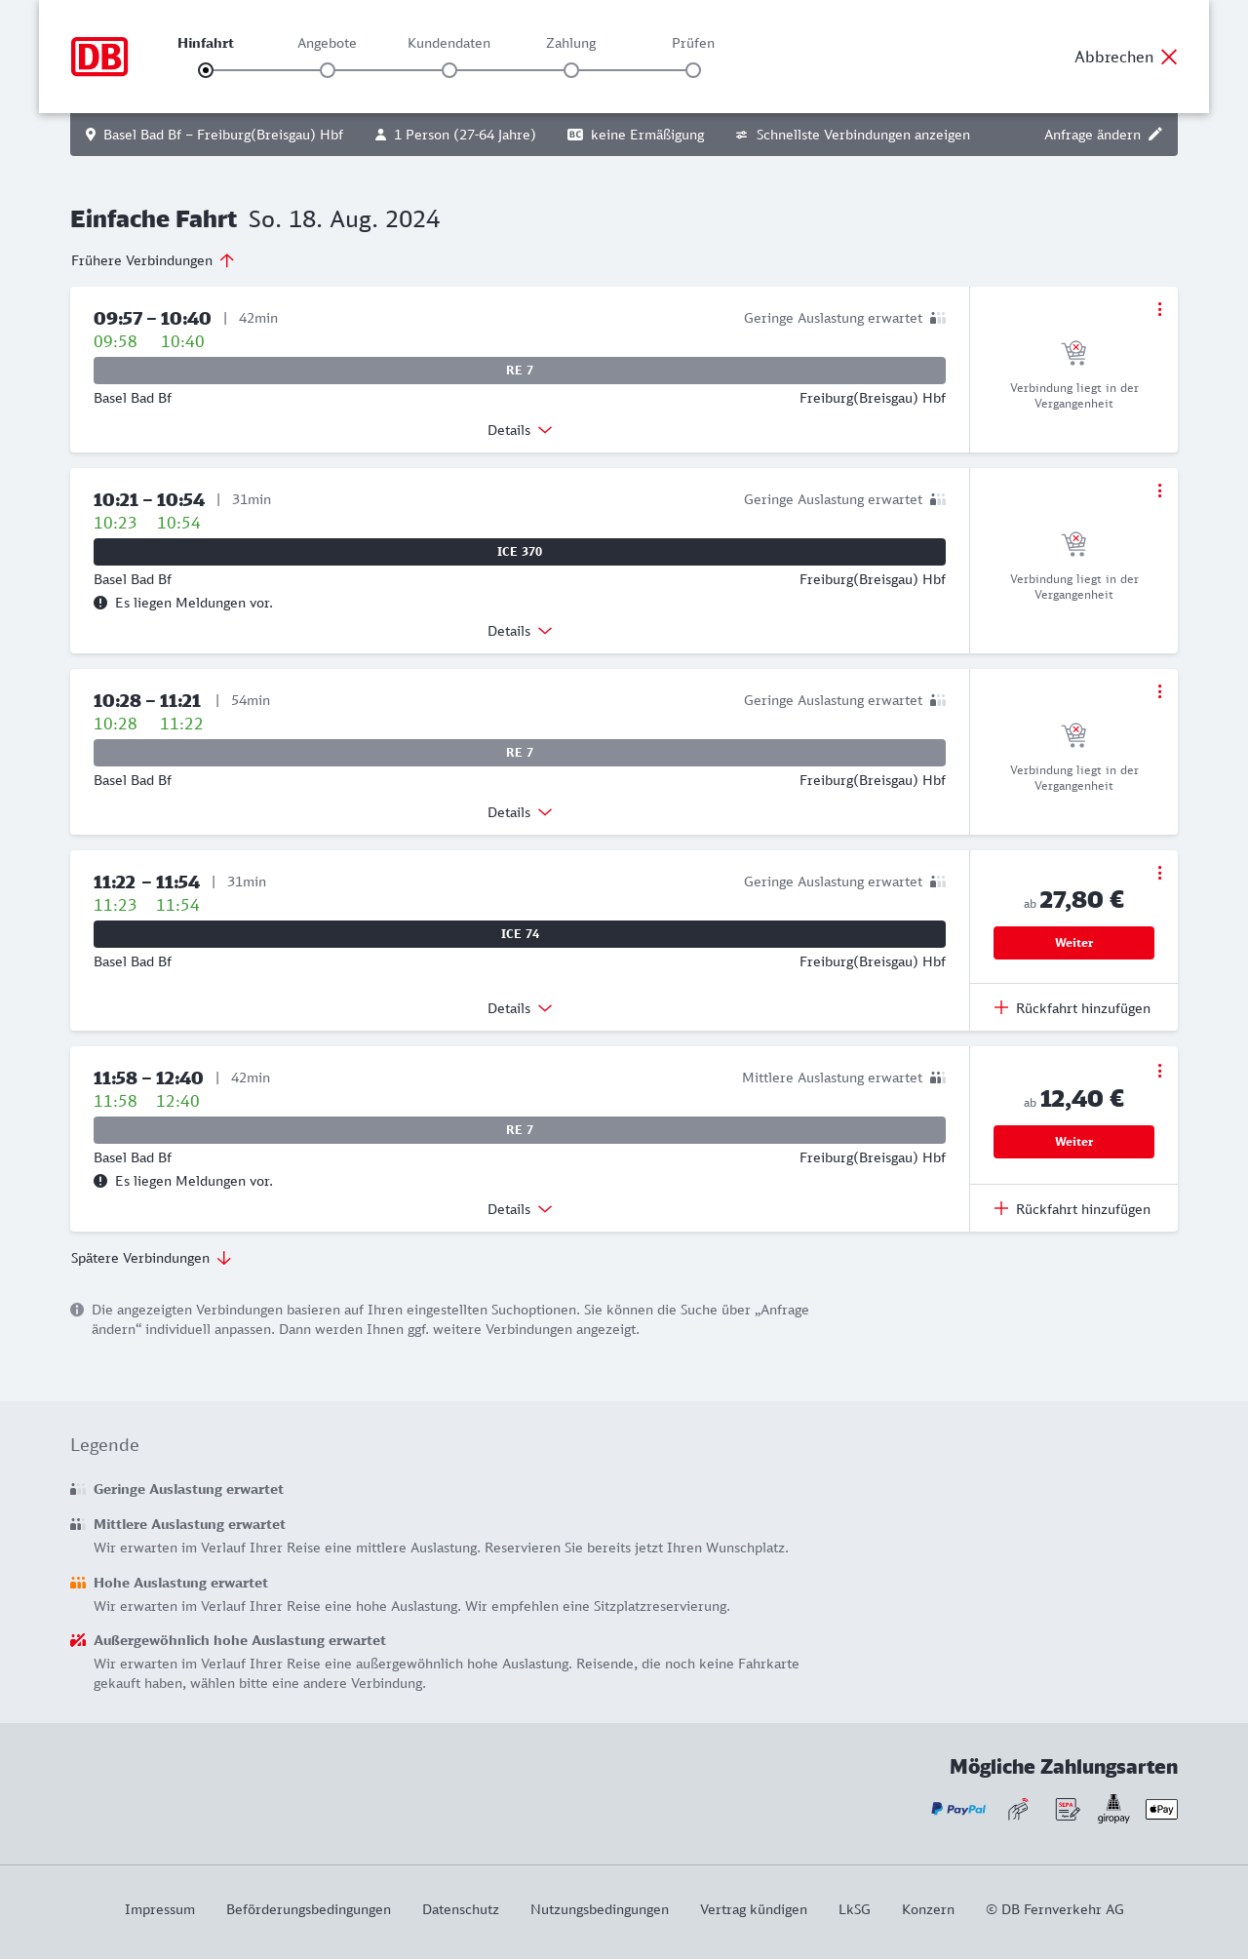Screen dimensions: 1248x1959
Task: Open three-dot menu for ICE 74 connection
Action: [x=1159, y=873]
